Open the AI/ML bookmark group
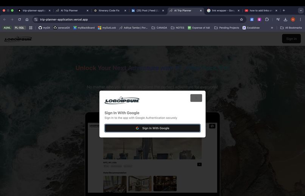The height and width of the screenshot is (196, 305). tap(7, 28)
